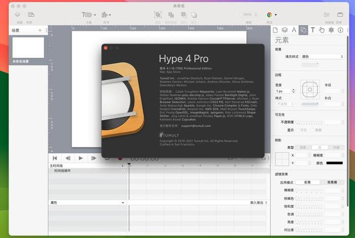Pick the black shadow color swatch

coord(335,163)
